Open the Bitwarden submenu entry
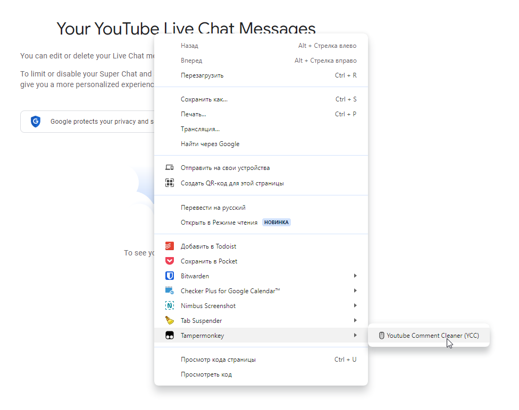The height and width of the screenshot is (410, 519). pos(261,276)
